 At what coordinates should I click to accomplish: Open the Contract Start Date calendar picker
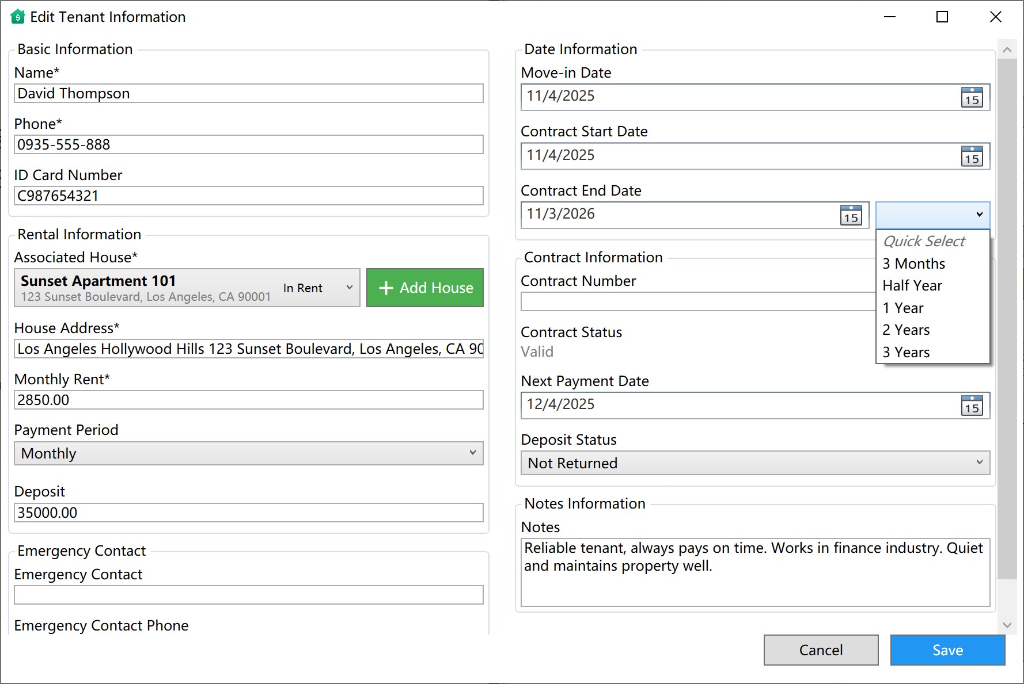click(972, 156)
